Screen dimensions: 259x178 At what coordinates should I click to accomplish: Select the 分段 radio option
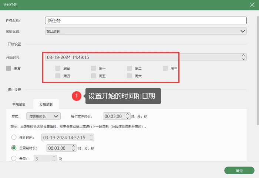click(14, 158)
